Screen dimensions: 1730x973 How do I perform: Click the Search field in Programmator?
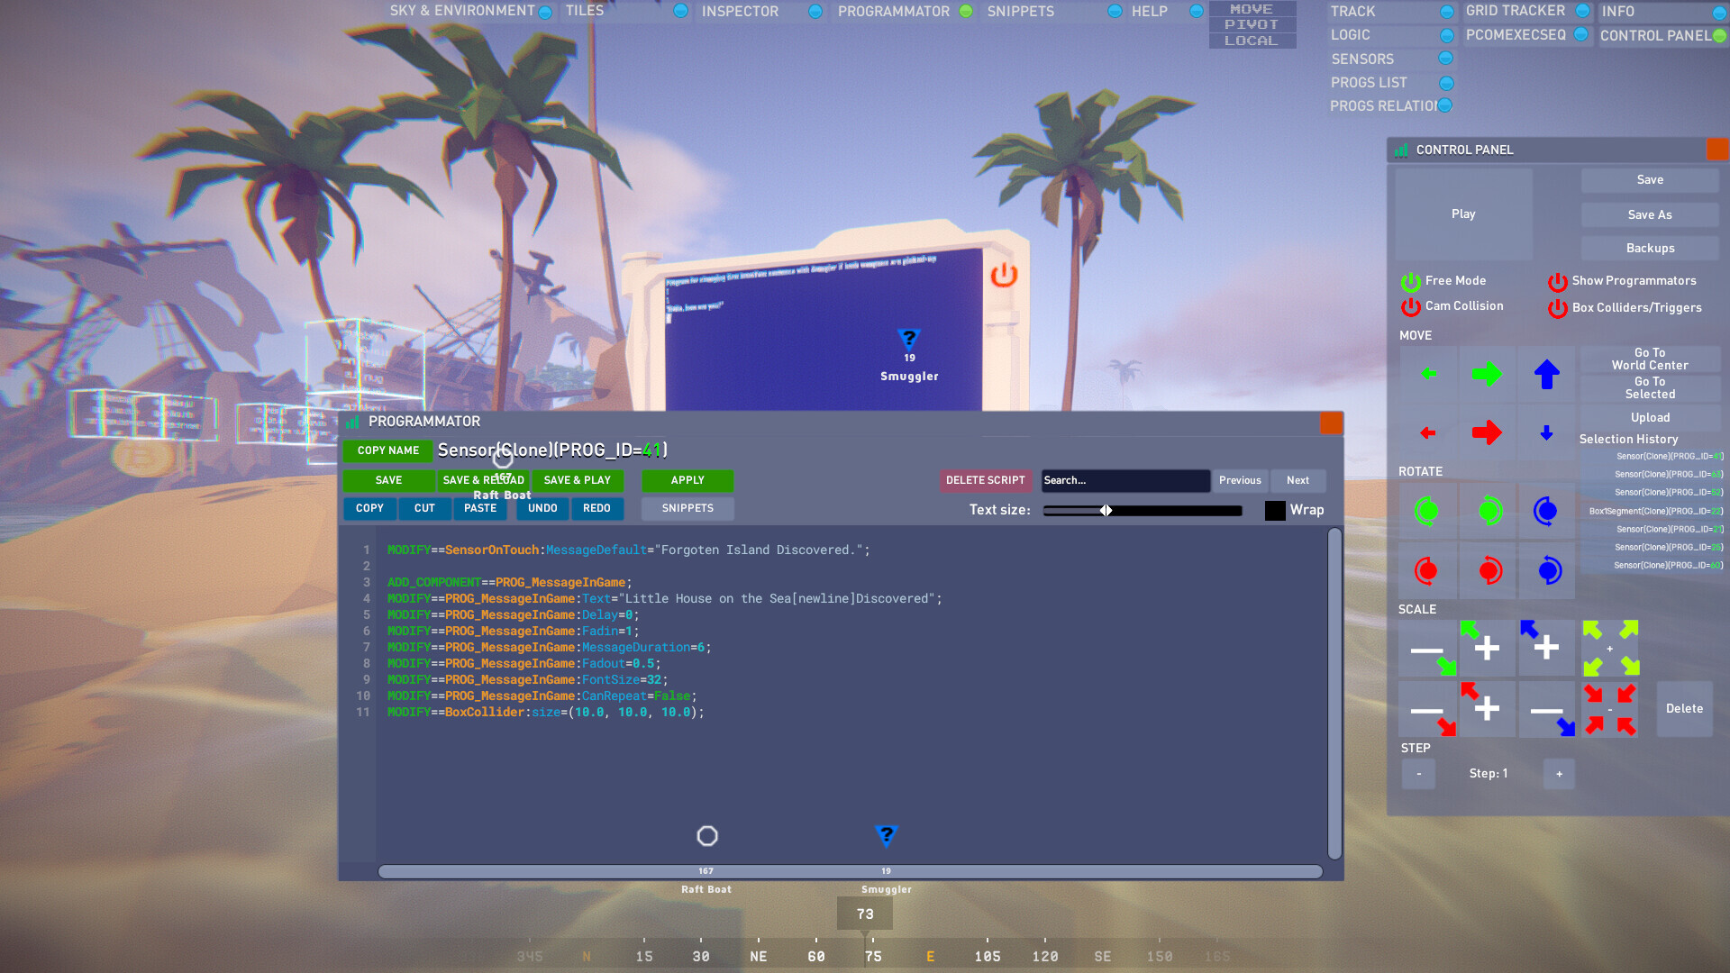1124,480
